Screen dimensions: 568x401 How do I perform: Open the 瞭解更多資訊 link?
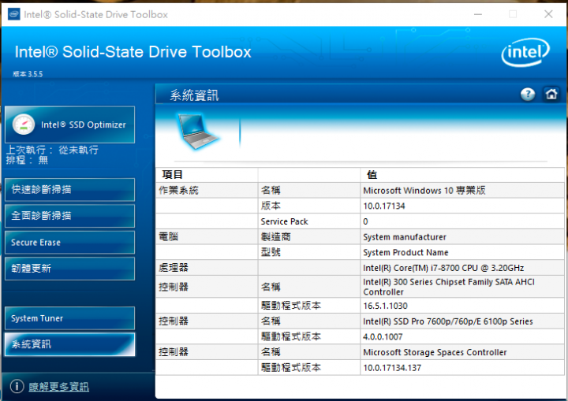coord(59,387)
